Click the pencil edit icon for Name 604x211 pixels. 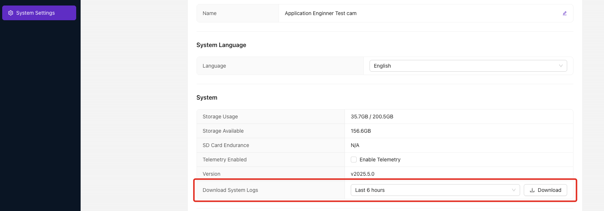pyautogui.click(x=565, y=13)
